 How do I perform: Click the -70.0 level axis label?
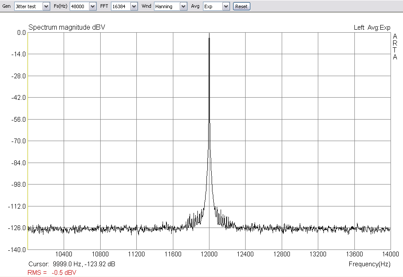click(x=18, y=141)
